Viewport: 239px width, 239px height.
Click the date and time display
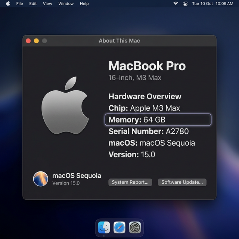coord(212,3)
